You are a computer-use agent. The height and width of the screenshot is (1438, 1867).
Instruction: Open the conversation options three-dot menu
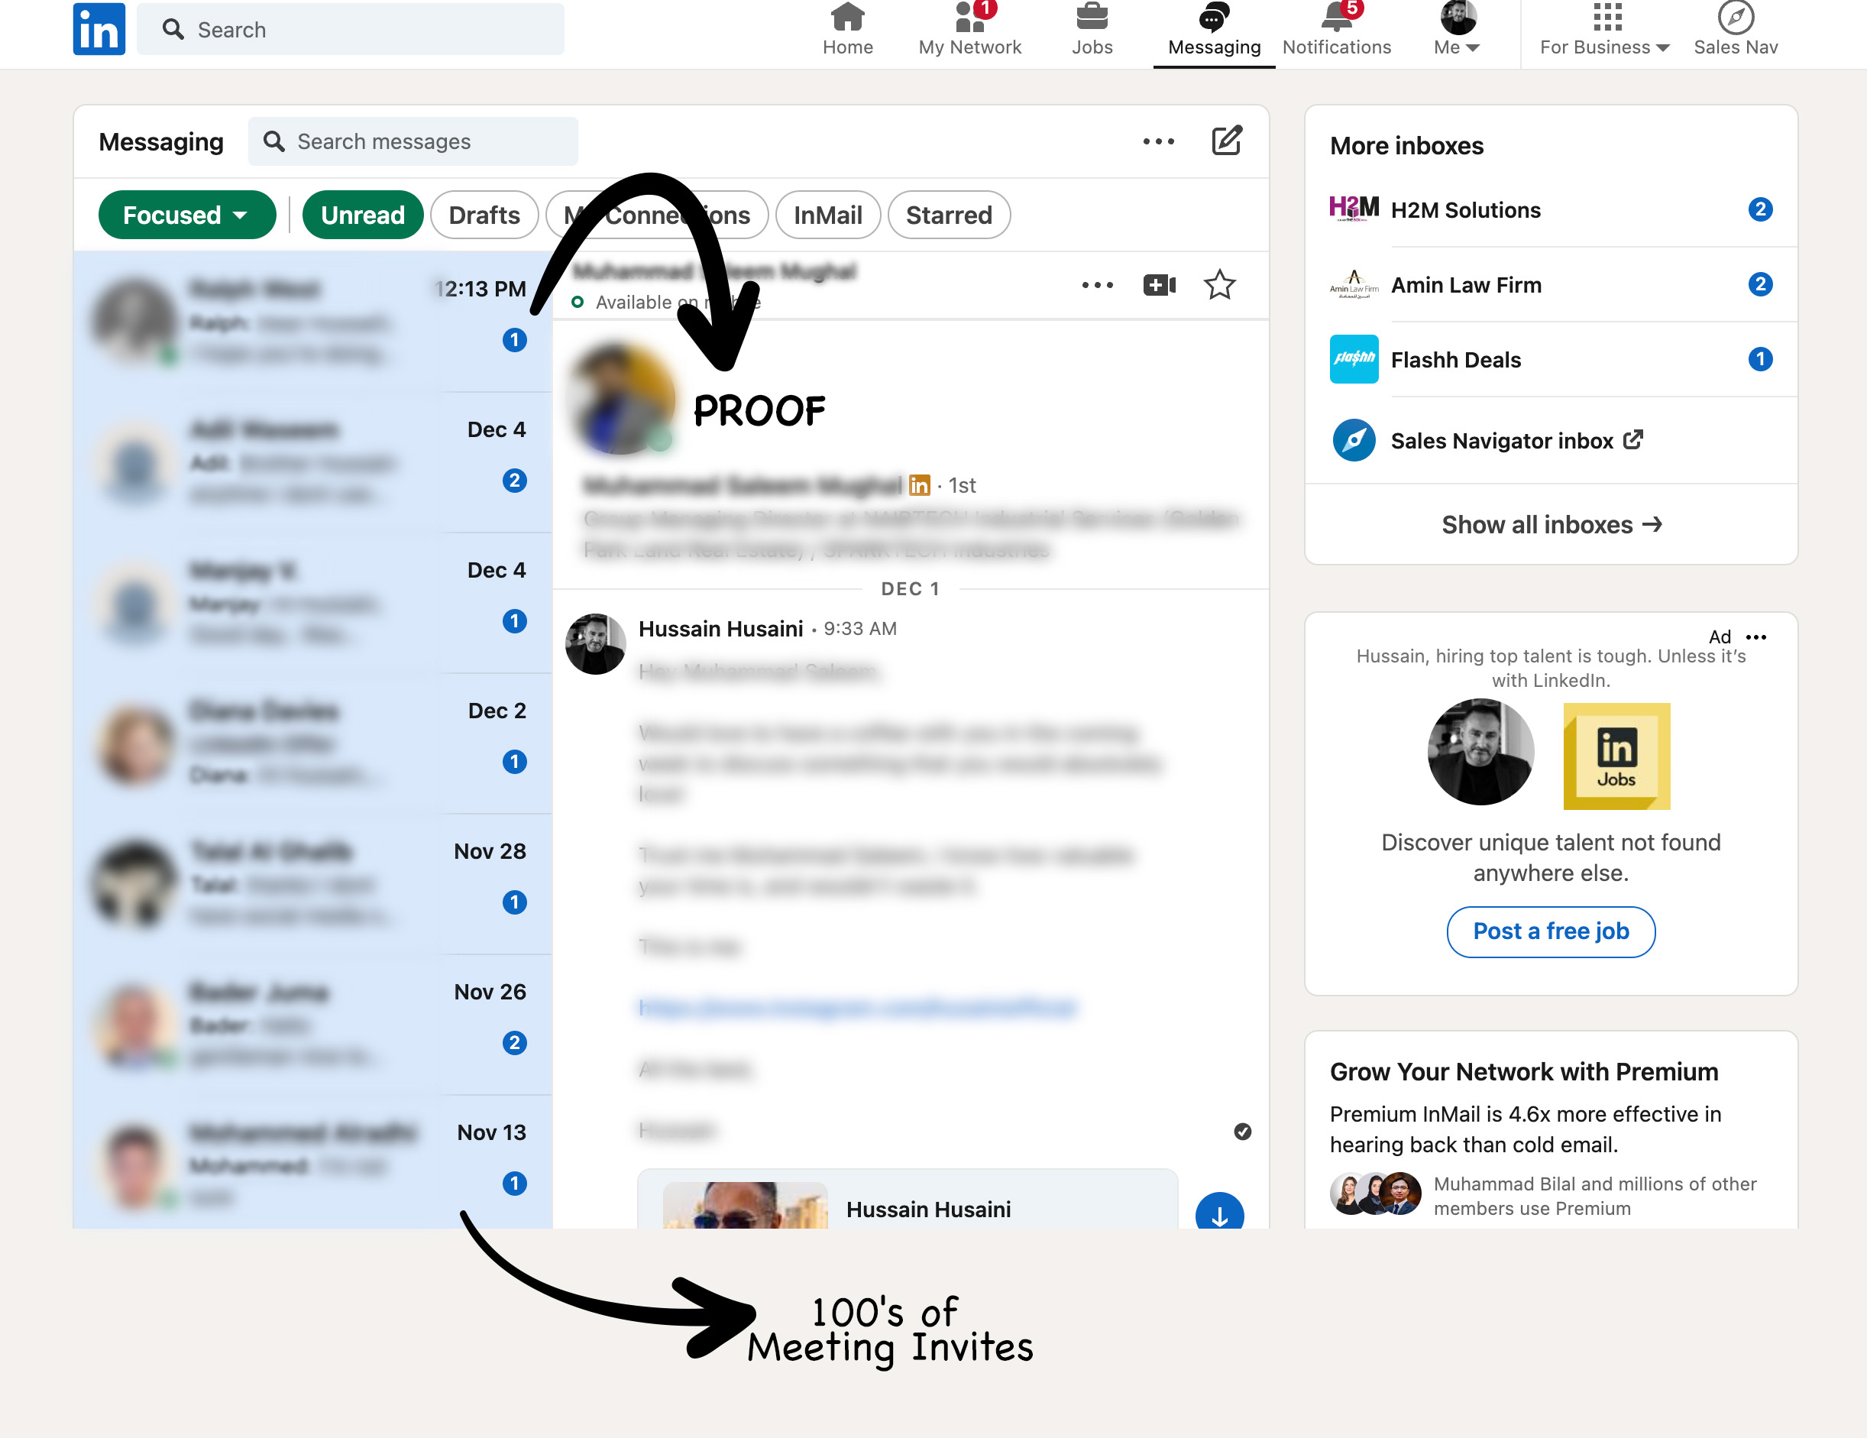click(x=1097, y=285)
